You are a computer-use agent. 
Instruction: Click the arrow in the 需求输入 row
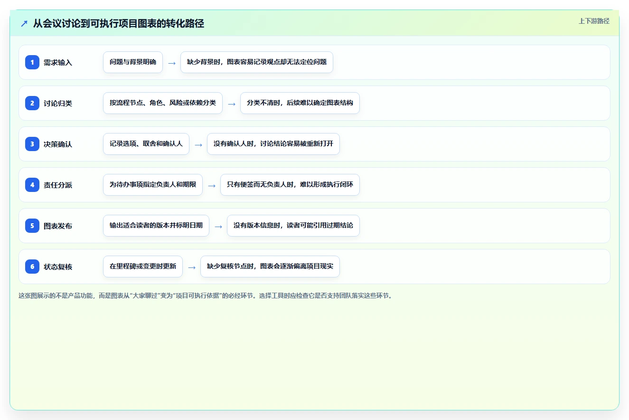pos(172,63)
